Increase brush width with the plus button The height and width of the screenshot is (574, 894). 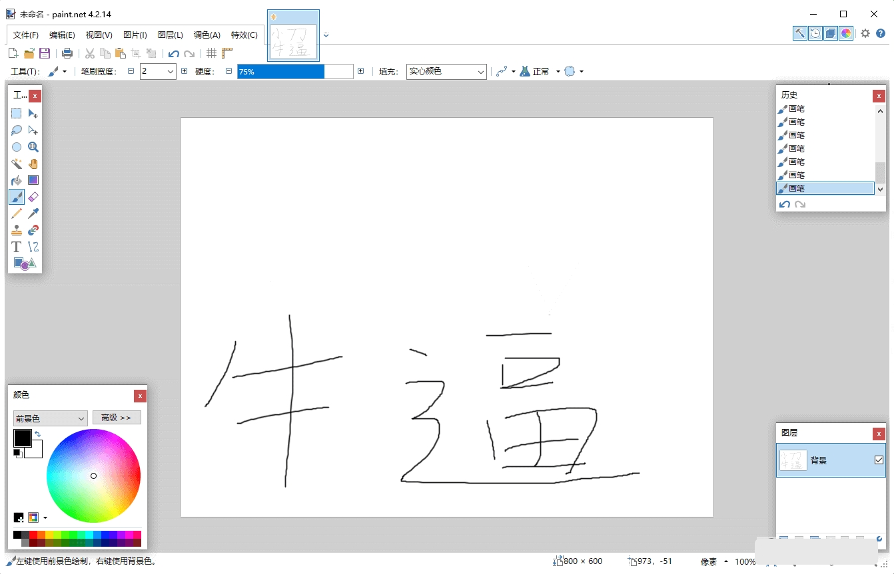185,71
